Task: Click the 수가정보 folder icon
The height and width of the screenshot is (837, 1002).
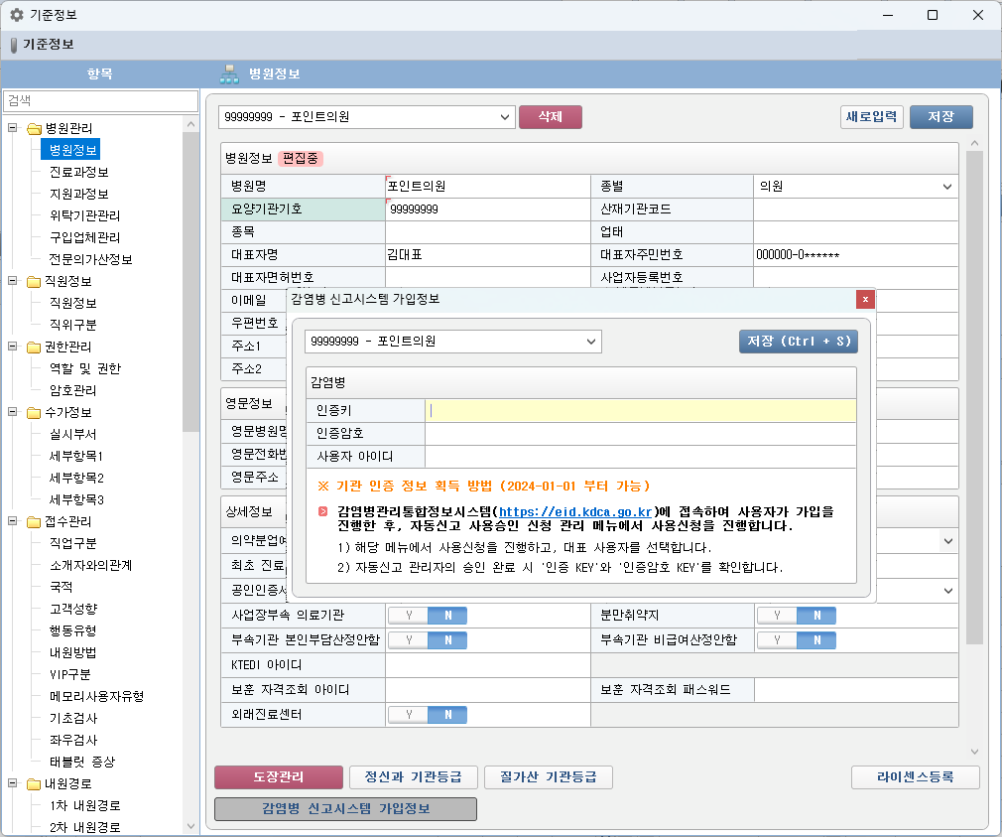Action: coord(34,412)
